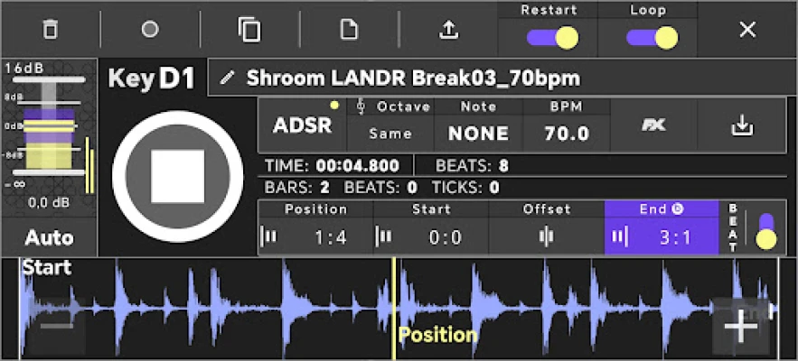Click the duplicate copy icon
The width and height of the screenshot is (798, 361).
pos(249,30)
